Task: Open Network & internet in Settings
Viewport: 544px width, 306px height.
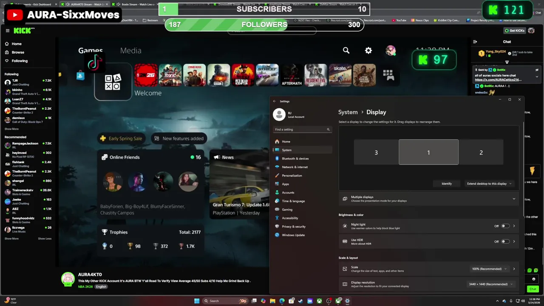Action: 303,167
